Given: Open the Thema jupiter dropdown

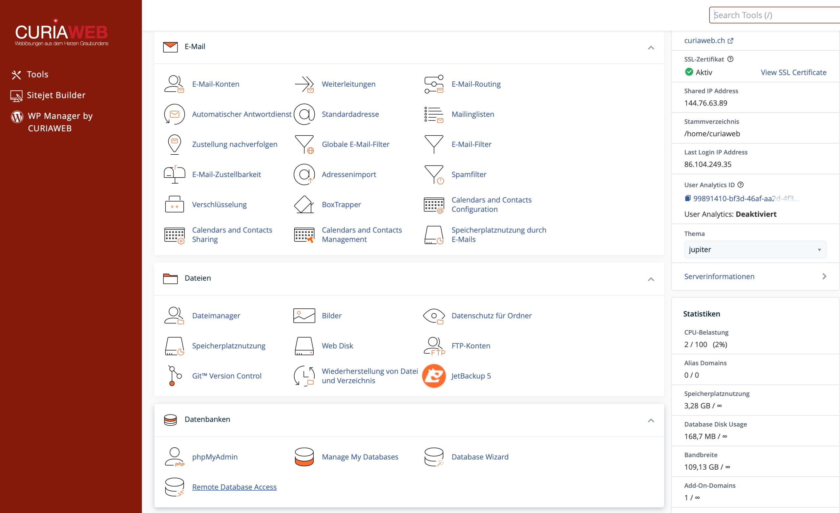Looking at the screenshot, I should pyautogui.click(x=755, y=250).
